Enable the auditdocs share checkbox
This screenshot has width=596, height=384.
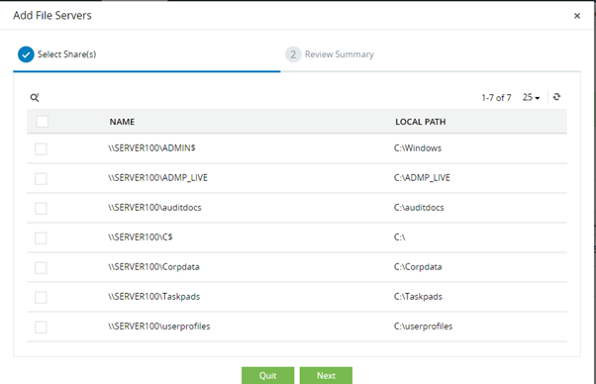point(41,208)
